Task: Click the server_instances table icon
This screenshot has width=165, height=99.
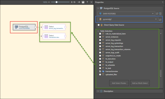Action: [103, 37]
